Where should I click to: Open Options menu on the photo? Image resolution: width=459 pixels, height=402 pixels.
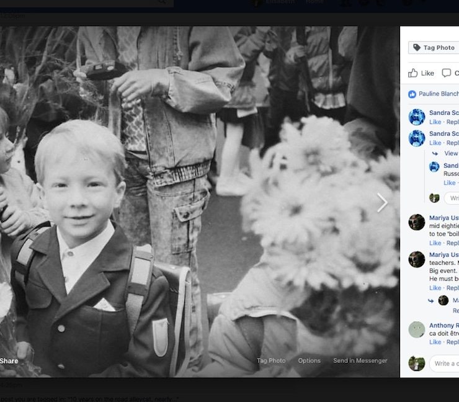point(309,360)
